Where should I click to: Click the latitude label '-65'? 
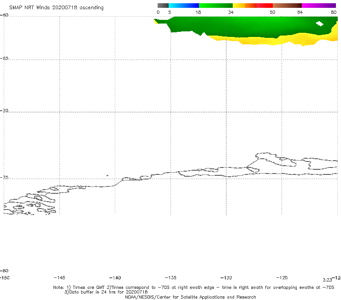4,59
